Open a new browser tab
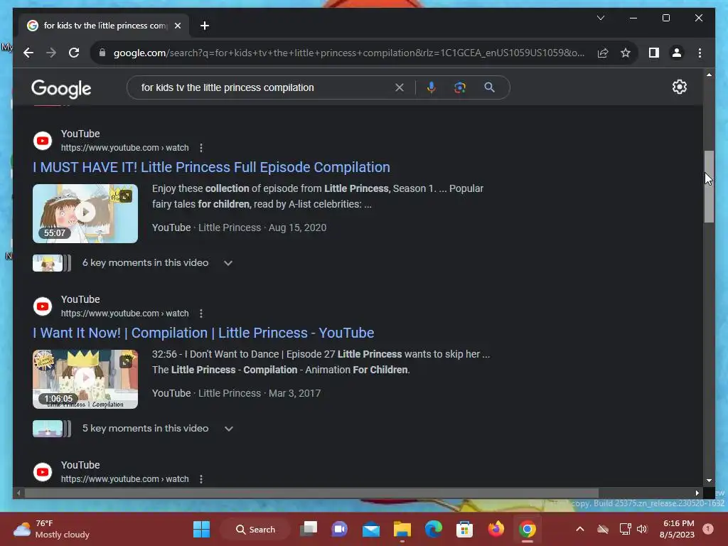Screen dimensions: 728x546 [x=205, y=26]
